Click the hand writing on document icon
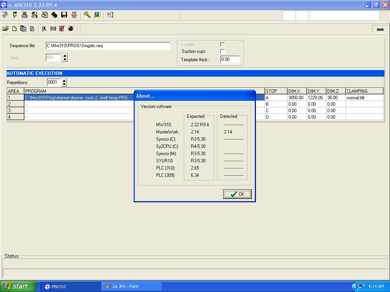390x292 pixels. pyautogui.click(x=45, y=15)
